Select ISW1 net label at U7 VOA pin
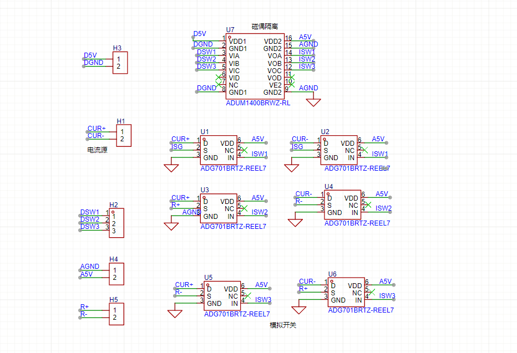 coord(307,52)
